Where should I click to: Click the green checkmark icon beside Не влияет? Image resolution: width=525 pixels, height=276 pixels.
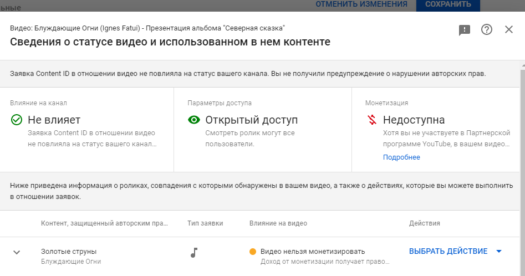coord(17,120)
